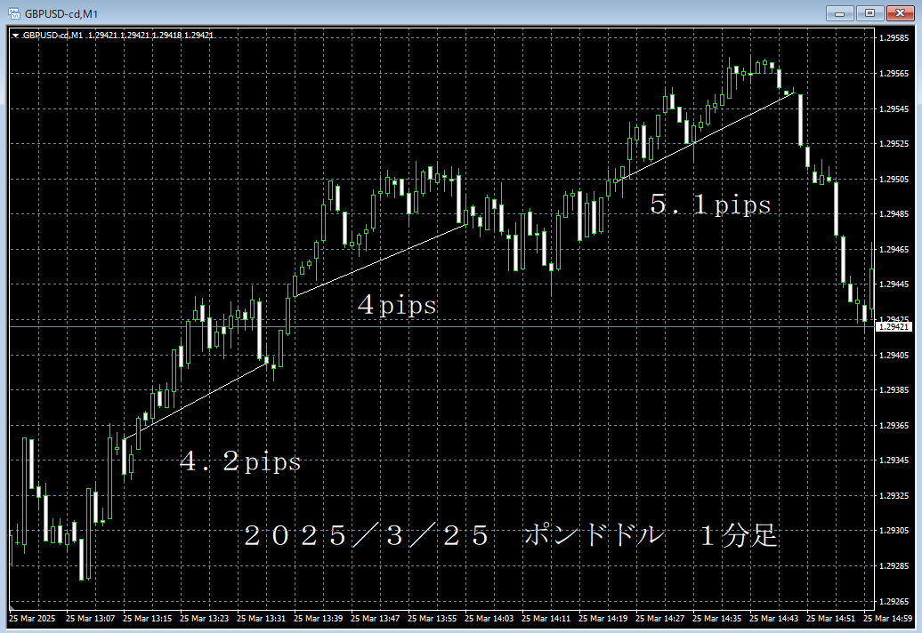This screenshot has width=922, height=633.
Task: Click the "25 Mar 14:03" time axis label
Action: tap(489, 618)
